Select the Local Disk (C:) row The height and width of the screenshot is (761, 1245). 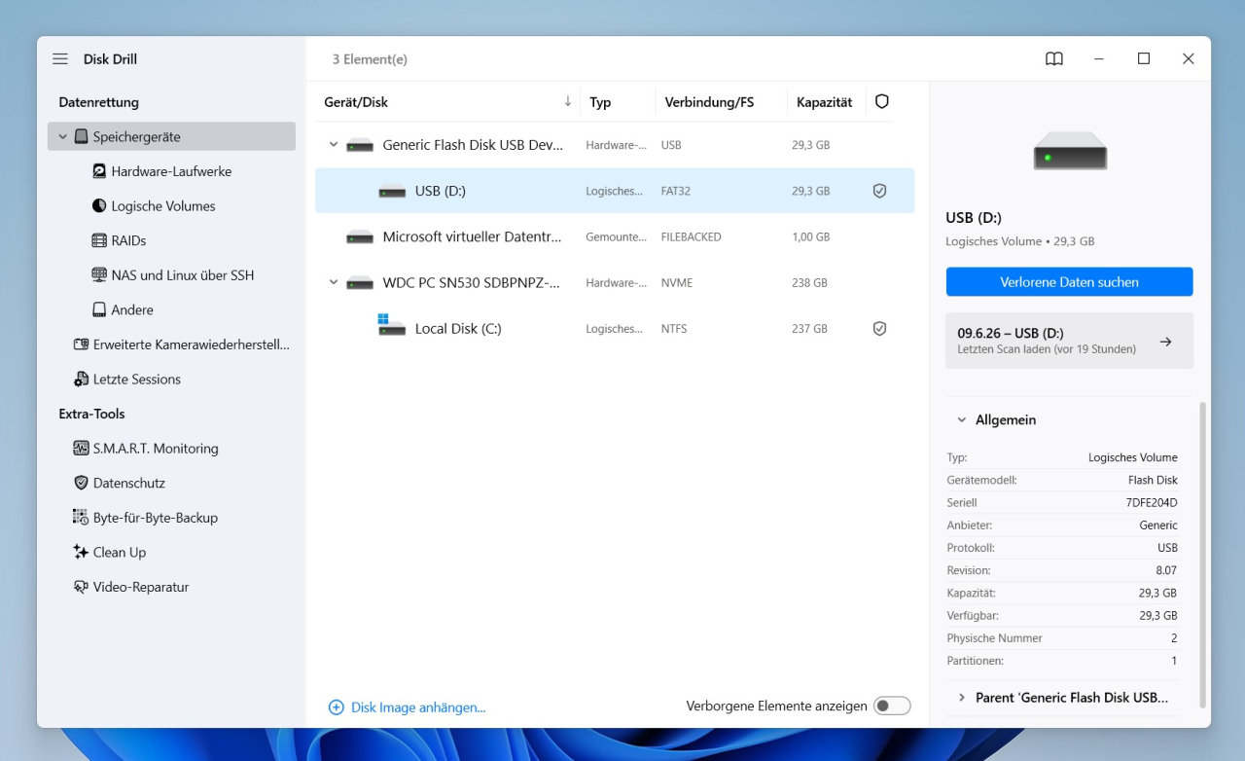point(615,329)
